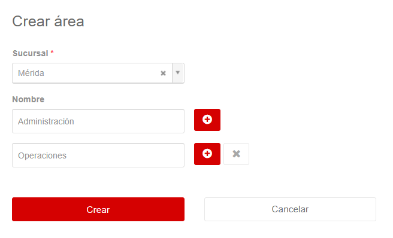Click the red asterisk next to Sucursal

click(52, 52)
